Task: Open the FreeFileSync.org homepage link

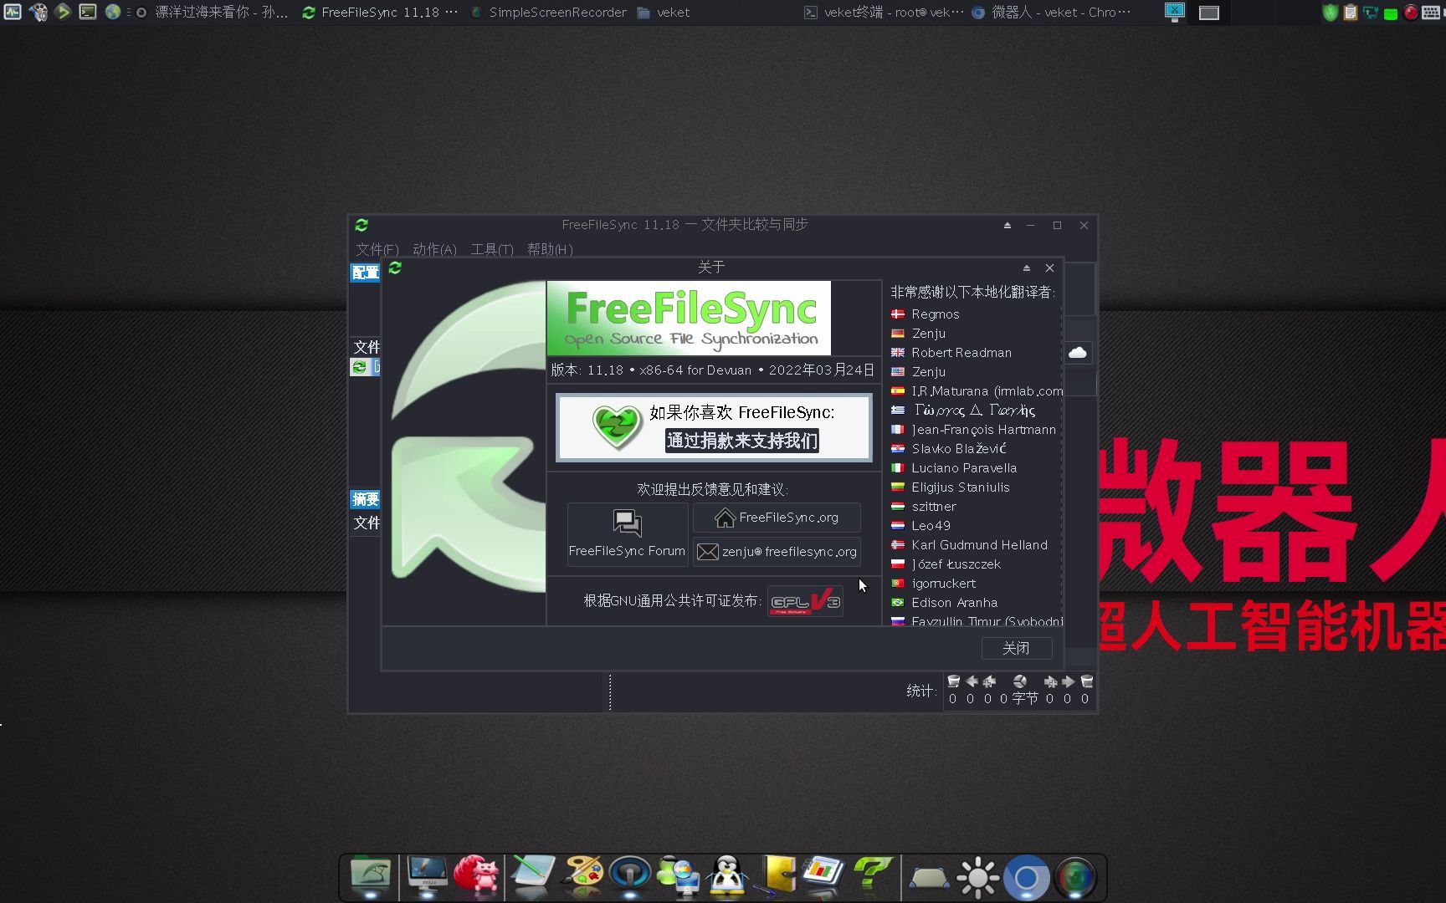Action: point(777,518)
